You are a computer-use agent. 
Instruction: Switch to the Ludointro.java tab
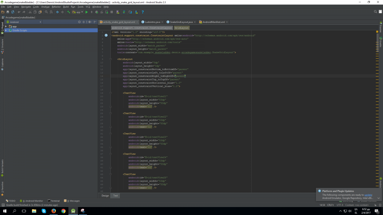[152, 22]
